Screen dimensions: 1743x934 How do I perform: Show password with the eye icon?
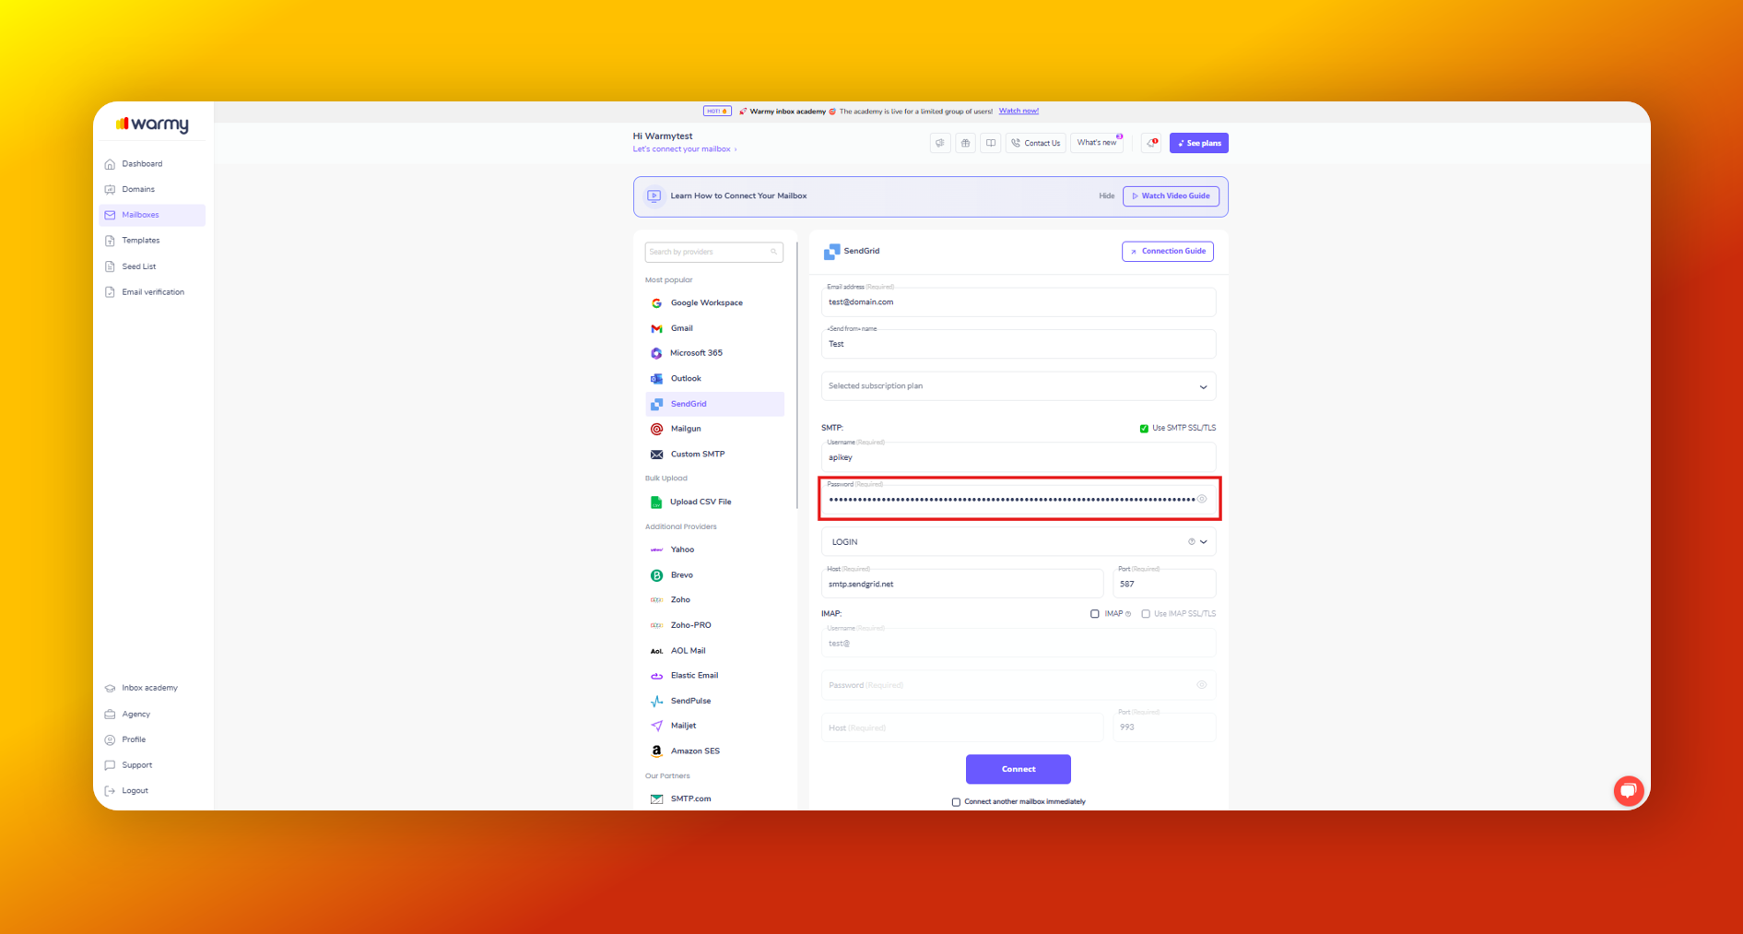(x=1202, y=499)
